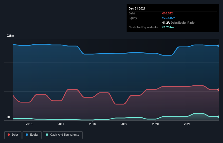Click the Equity row label in tooltip
Image resolution: width=223 pixels, height=143 pixels.
pyautogui.click(x=133, y=18)
